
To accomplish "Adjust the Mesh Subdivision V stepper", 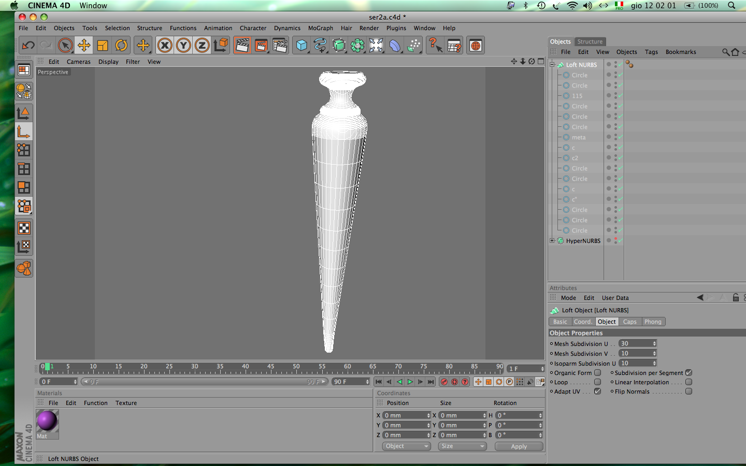I will [x=654, y=354].
